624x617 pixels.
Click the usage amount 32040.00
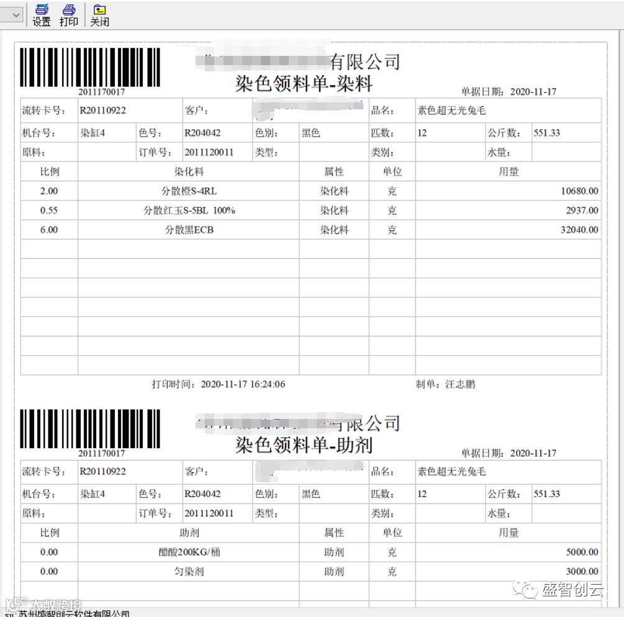[x=579, y=230]
